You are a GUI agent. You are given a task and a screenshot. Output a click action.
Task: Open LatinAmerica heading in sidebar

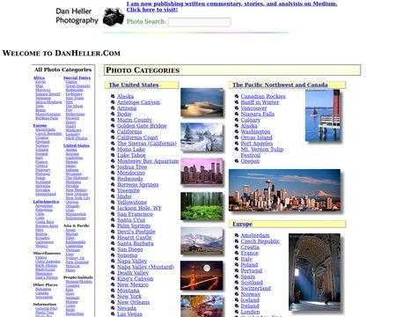pos(46,202)
